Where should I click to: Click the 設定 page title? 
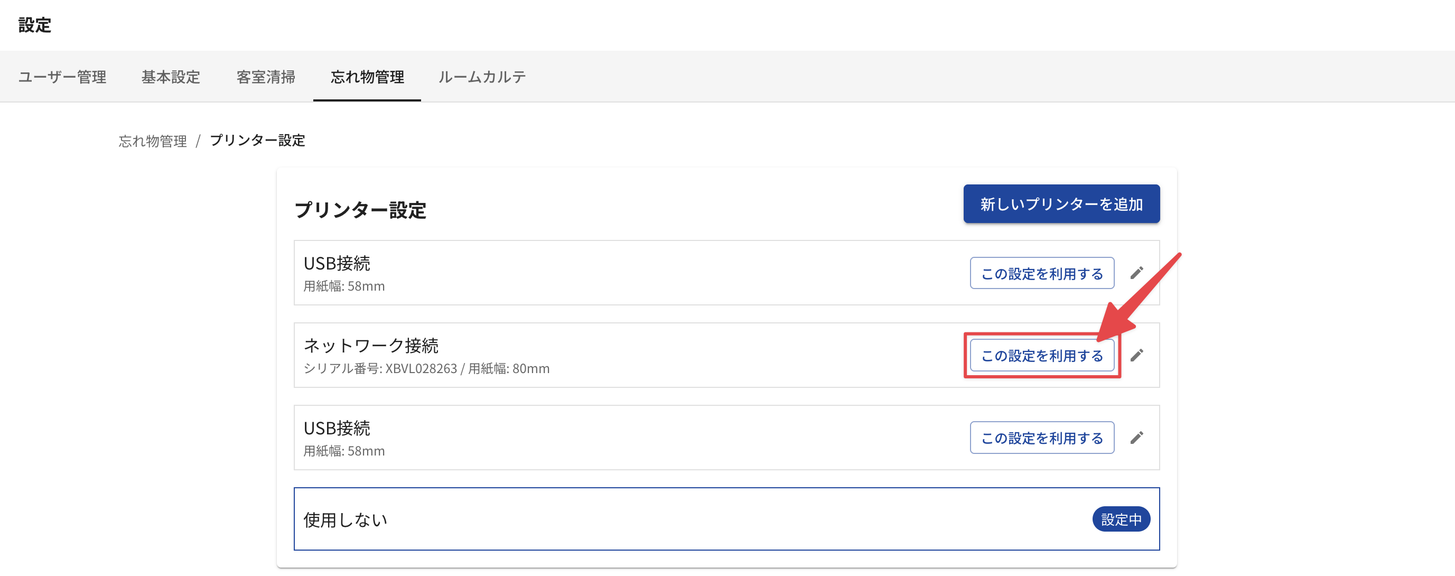click(34, 25)
